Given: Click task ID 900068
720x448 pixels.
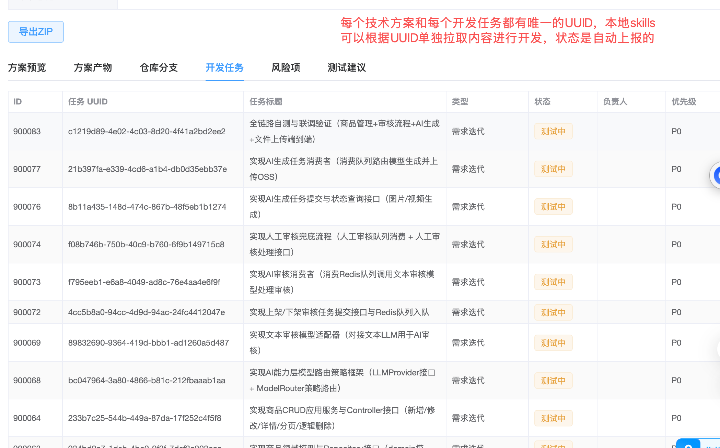Looking at the screenshot, I should [27, 381].
